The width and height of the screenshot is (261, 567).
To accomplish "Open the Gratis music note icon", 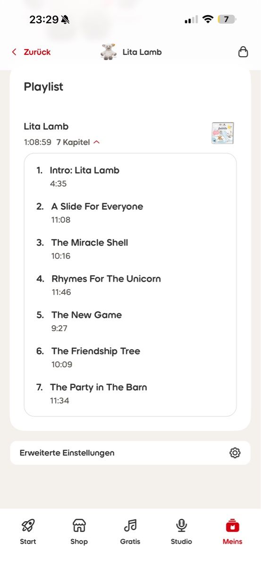I will (130, 525).
